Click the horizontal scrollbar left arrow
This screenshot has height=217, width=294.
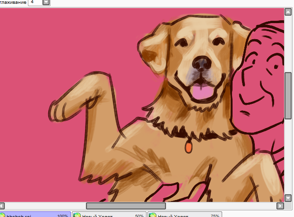click(2, 206)
